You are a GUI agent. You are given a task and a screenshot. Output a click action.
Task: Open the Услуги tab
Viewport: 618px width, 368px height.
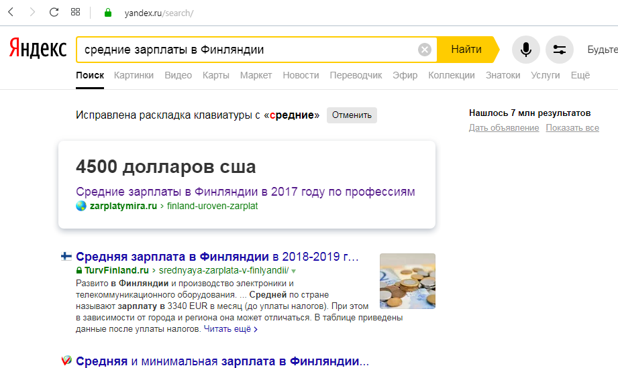(x=546, y=75)
